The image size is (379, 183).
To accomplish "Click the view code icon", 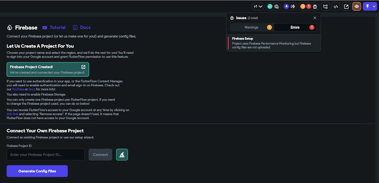I will click(x=336, y=6).
